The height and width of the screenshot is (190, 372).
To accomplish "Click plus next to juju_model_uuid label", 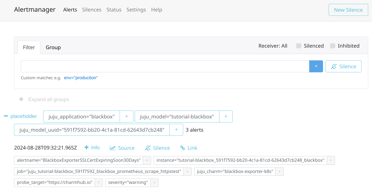I will click(176, 130).
